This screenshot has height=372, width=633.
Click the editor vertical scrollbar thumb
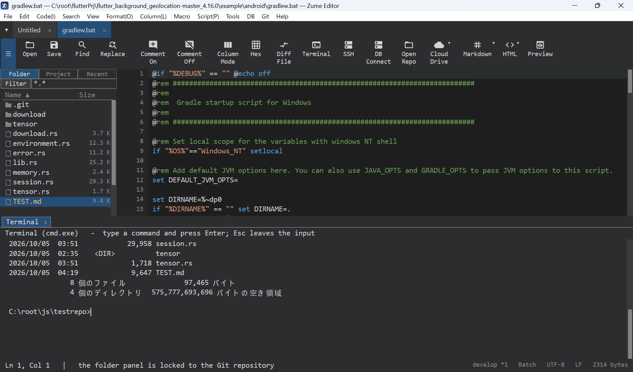click(630, 81)
